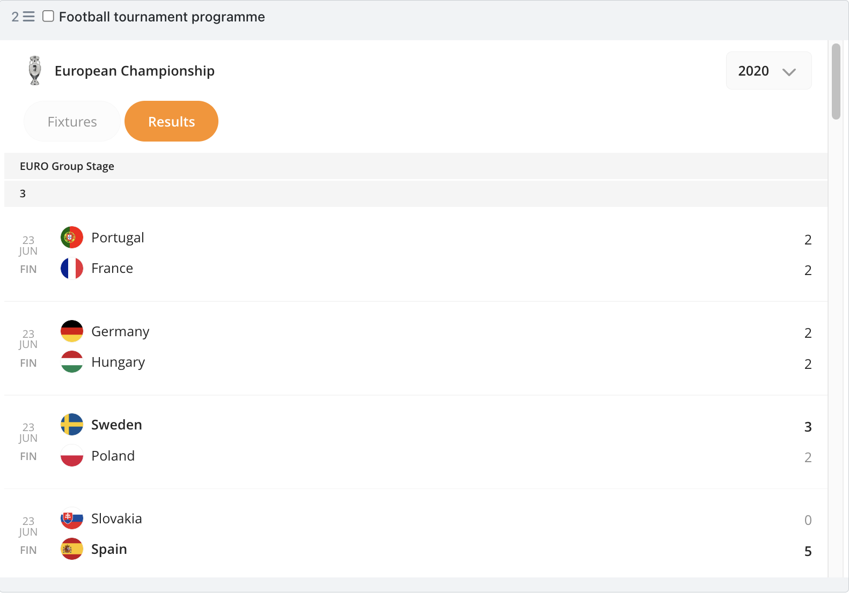Screen dimensions: 849x593
Task: Open the Portugal team name
Action: 118,238
